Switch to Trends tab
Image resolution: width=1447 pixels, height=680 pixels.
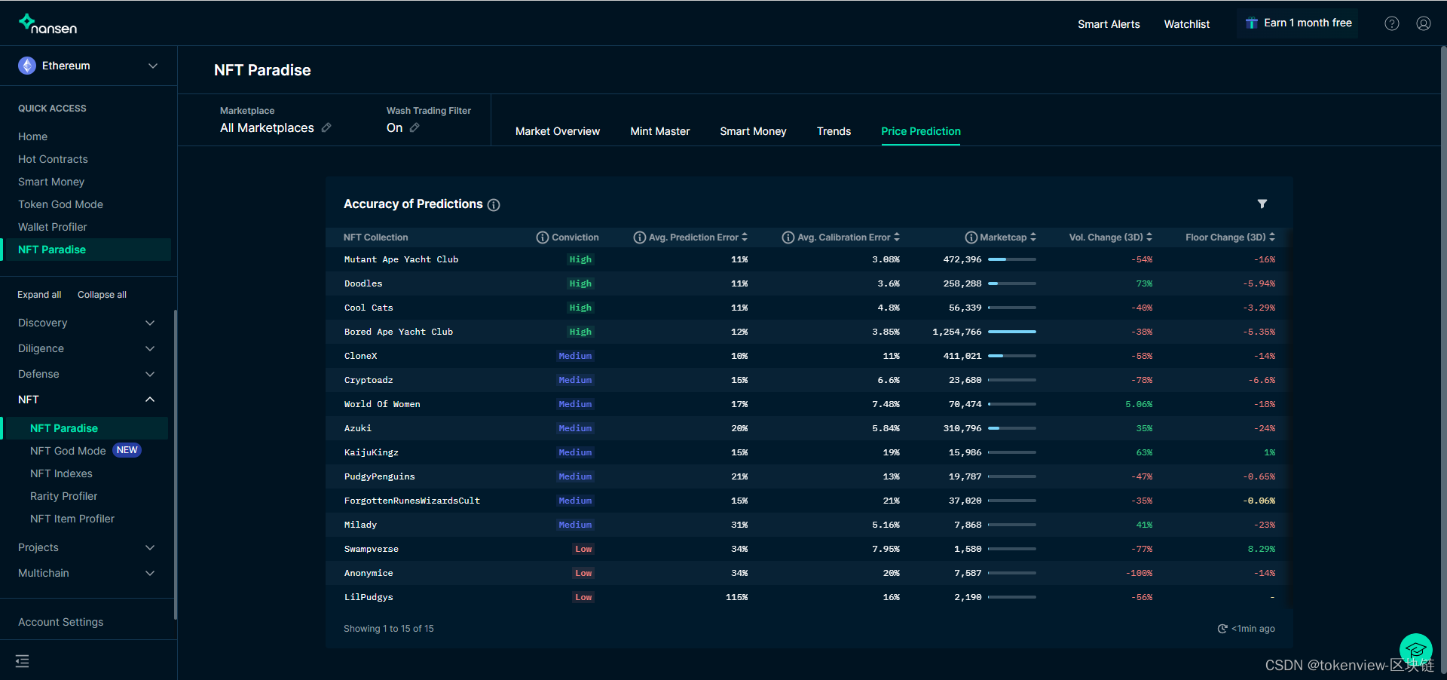click(x=834, y=131)
